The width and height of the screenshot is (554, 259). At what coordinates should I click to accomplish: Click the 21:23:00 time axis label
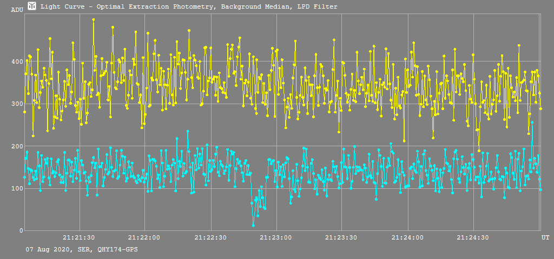click(x=276, y=237)
